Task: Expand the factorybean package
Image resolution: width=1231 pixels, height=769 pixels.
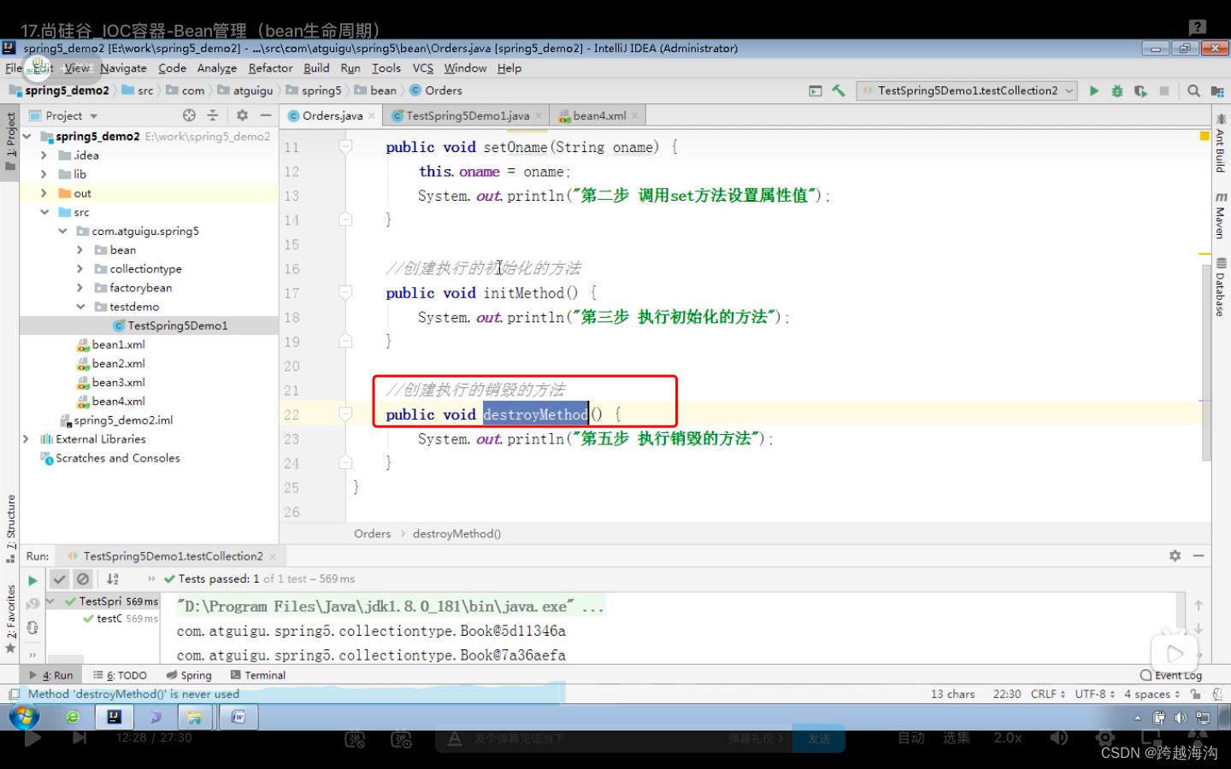Action: (80, 288)
